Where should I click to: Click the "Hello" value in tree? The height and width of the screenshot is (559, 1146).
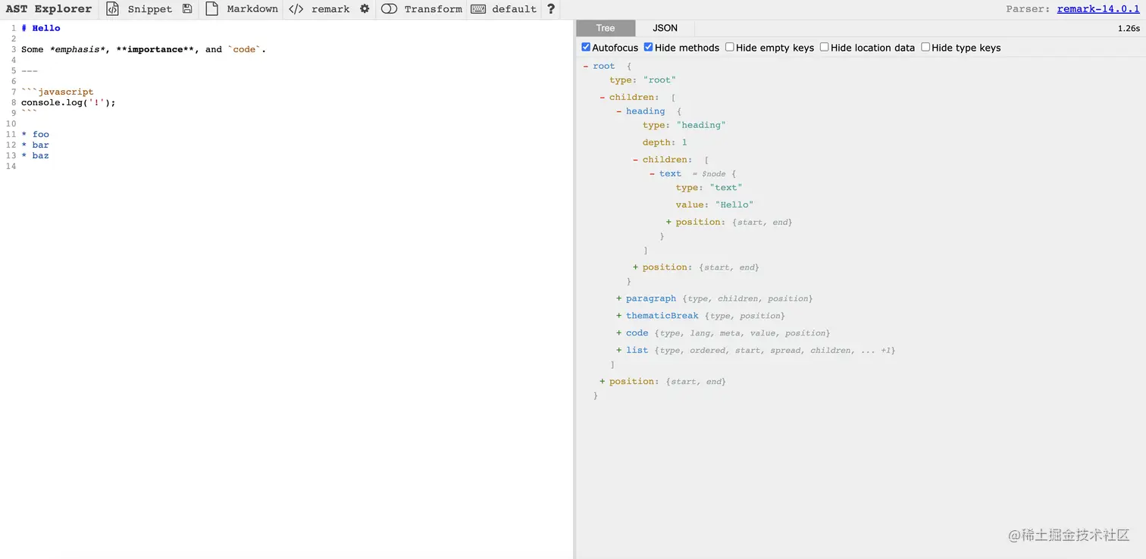tap(734, 205)
